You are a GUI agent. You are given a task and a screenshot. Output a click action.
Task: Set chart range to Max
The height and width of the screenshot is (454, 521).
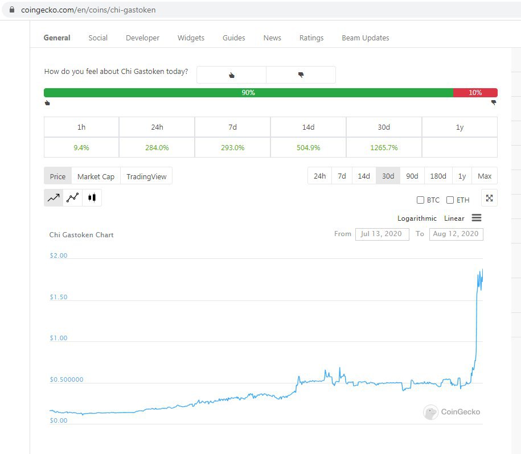(x=485, y=176)
